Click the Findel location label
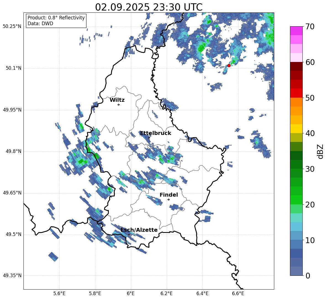 click(x=169, y=195)
